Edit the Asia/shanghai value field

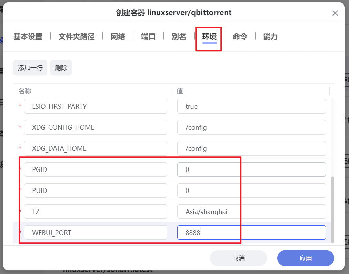(x=251, y=212)
